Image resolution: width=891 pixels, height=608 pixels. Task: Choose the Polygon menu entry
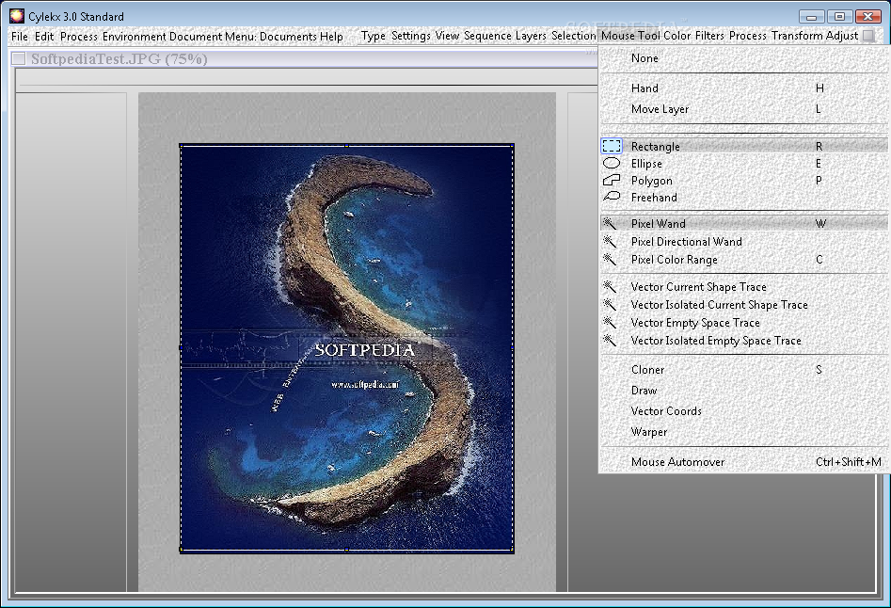[x=743, y=180]
